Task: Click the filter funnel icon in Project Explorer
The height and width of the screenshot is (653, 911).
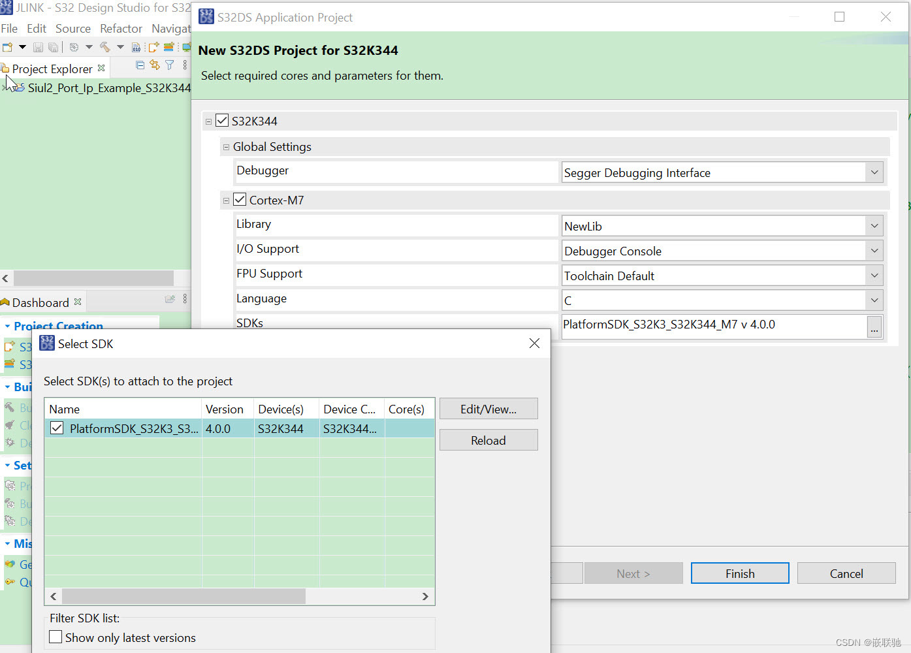Action: coord(170,65)
